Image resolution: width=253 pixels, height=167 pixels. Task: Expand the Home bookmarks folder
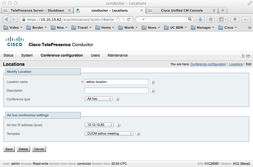coord(105,28)
